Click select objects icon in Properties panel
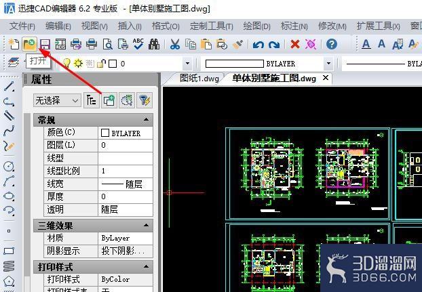Image resolution: width=422 pixels, height=292 pixels. coord(109,100)
